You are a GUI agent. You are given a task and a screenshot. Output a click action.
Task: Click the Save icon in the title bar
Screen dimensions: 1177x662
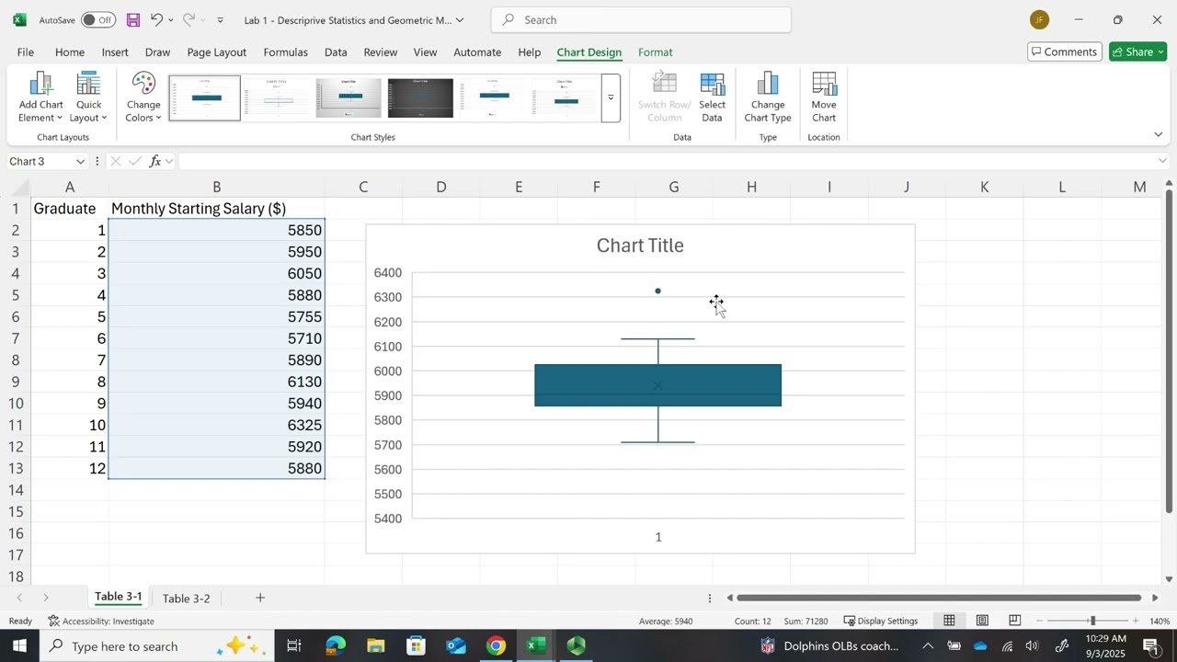point(133,19)
